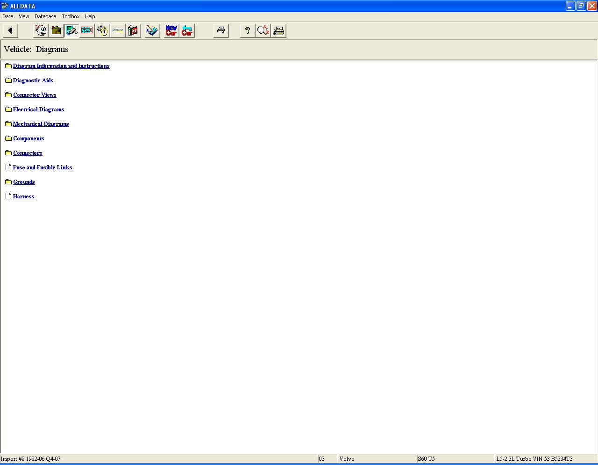
Task: Open Diagram Information and Instructions link
Action: [x=61, y=66]
